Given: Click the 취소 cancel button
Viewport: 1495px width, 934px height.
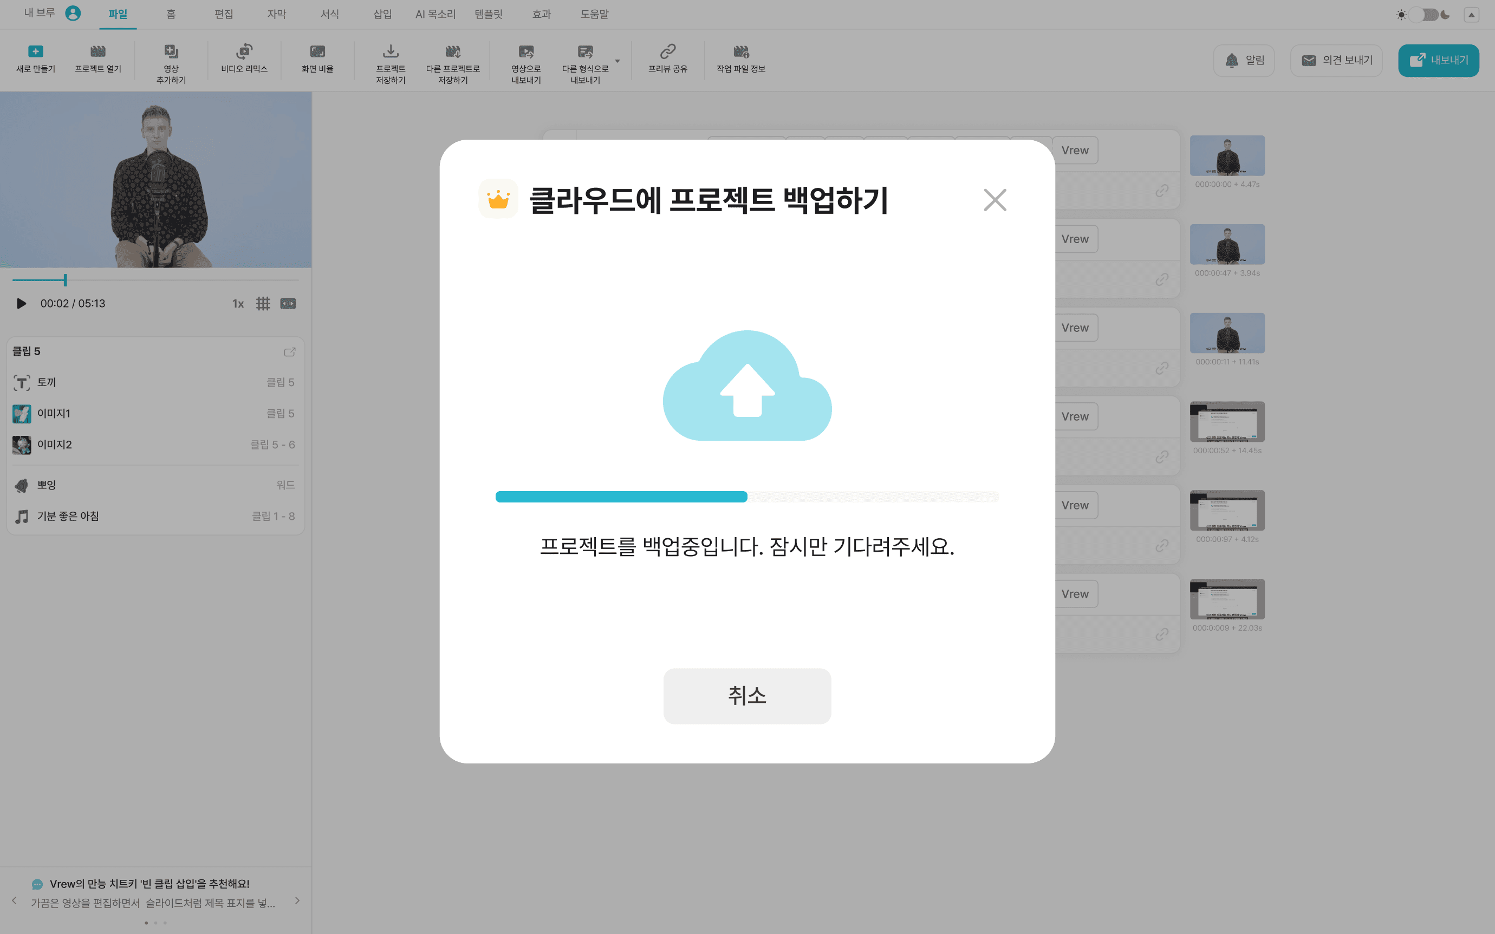Looking at the screenshot, I should (x=746, y=696).
